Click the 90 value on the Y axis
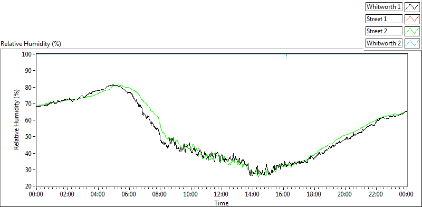Screen dimensions: 422x207 (29, 71)
